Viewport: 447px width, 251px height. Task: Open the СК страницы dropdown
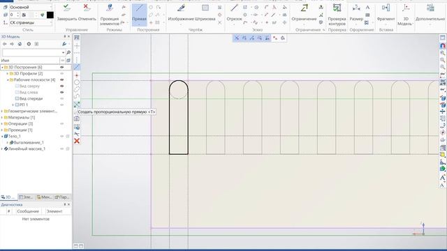[x=31, y=22]
